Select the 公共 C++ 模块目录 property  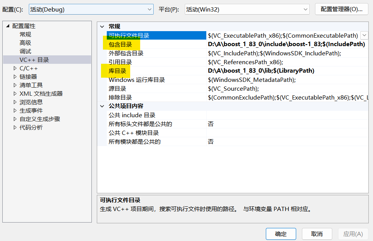[x=156, y=133]
